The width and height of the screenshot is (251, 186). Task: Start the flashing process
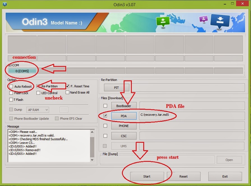147,176
